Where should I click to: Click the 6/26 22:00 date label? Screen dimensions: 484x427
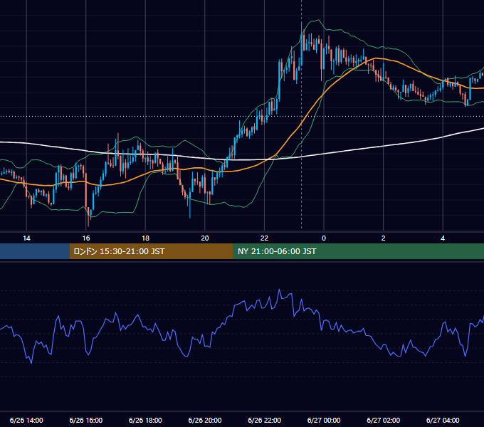click(265, 420)
